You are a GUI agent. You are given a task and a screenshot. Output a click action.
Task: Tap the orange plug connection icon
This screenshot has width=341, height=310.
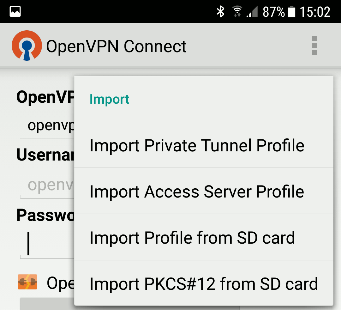27,283
